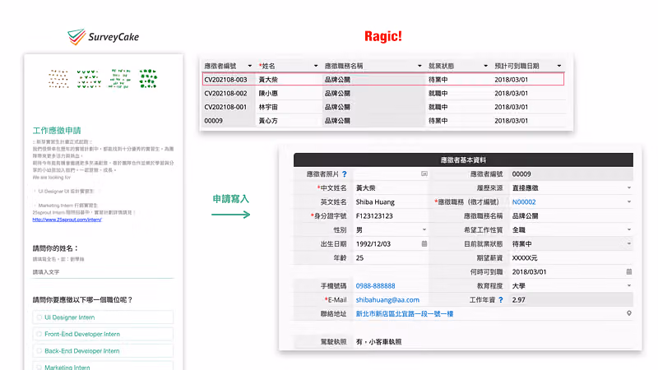Click the 英文姓名 field with Shiba Huang

pos(392,202)
